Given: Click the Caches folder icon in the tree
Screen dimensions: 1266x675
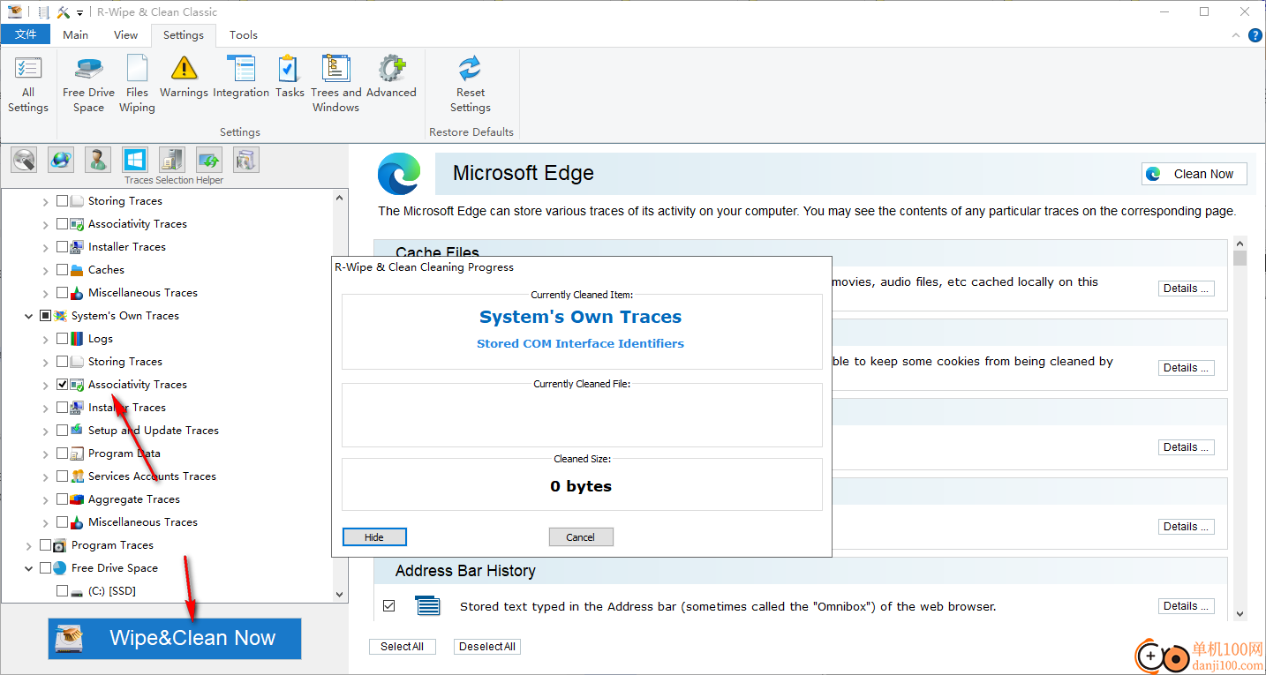Looking at the screenshot, I should pyautogui.click(x=77, y=270).
